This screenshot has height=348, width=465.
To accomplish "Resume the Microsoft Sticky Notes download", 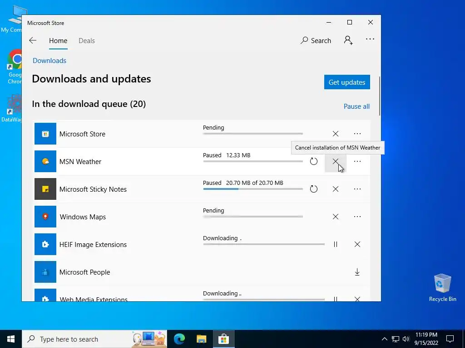I will tap(313, 189).
